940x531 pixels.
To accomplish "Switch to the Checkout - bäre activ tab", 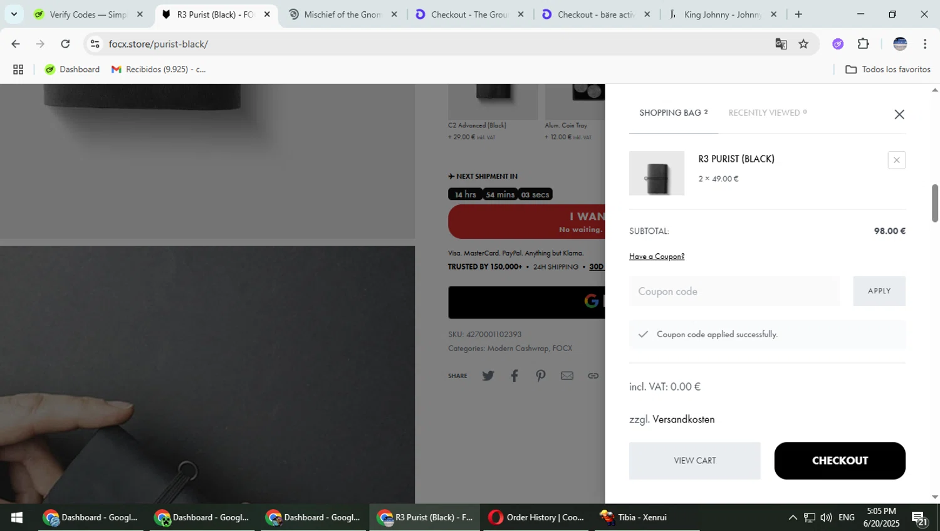I will tap(596, 14).
